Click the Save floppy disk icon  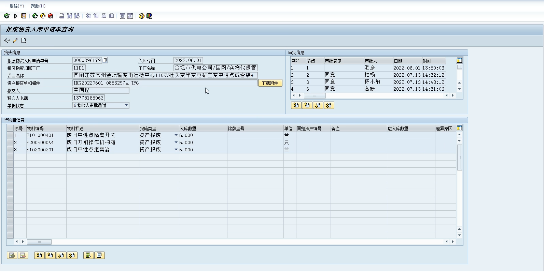tap(24, 16)
